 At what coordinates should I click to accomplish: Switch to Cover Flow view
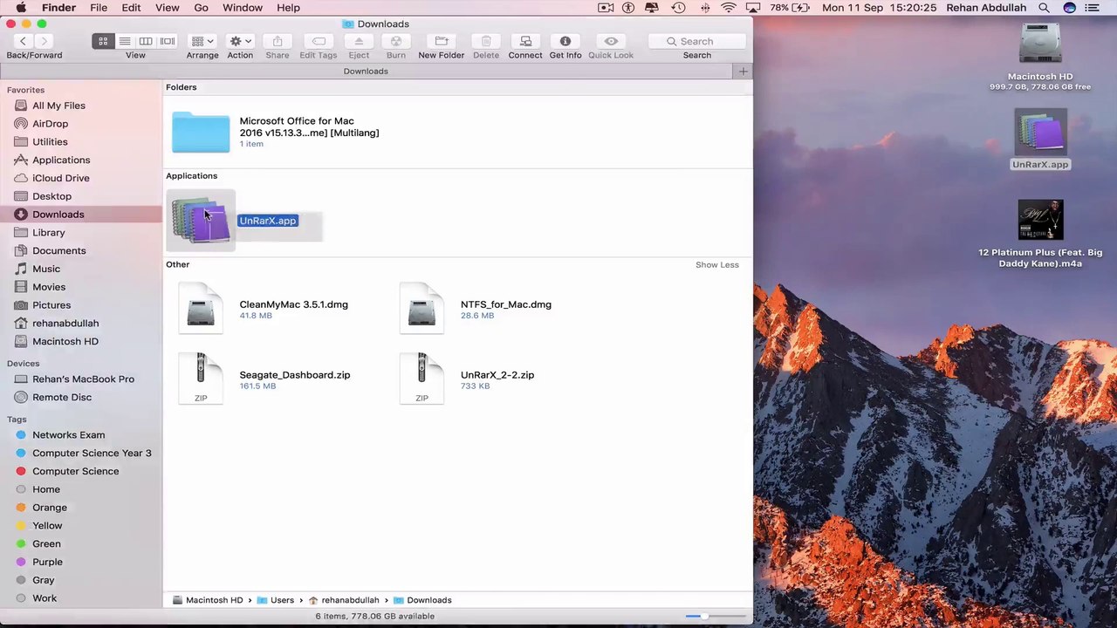point(168,41)
